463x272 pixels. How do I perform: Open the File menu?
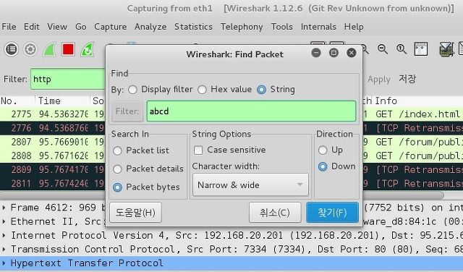(x=9, y=27)
